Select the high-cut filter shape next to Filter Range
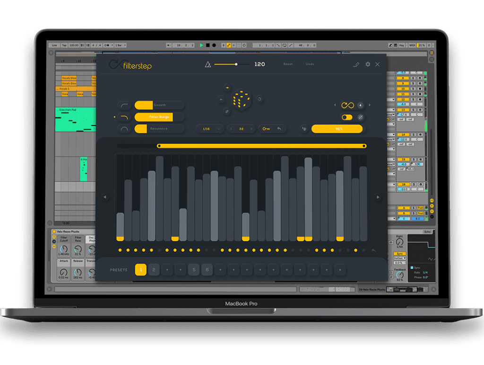Screen dimensions: 484x365 (124, 117)
